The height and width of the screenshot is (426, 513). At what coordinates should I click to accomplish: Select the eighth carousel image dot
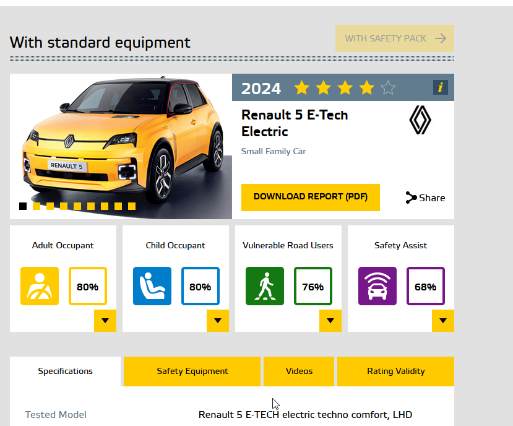click(118, 206)
